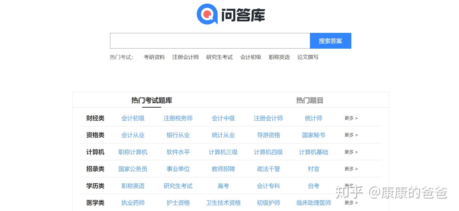This screenshot has width=459, height=211.
Task: Open 会计初级 in 财经类 row
Action: 133,118
